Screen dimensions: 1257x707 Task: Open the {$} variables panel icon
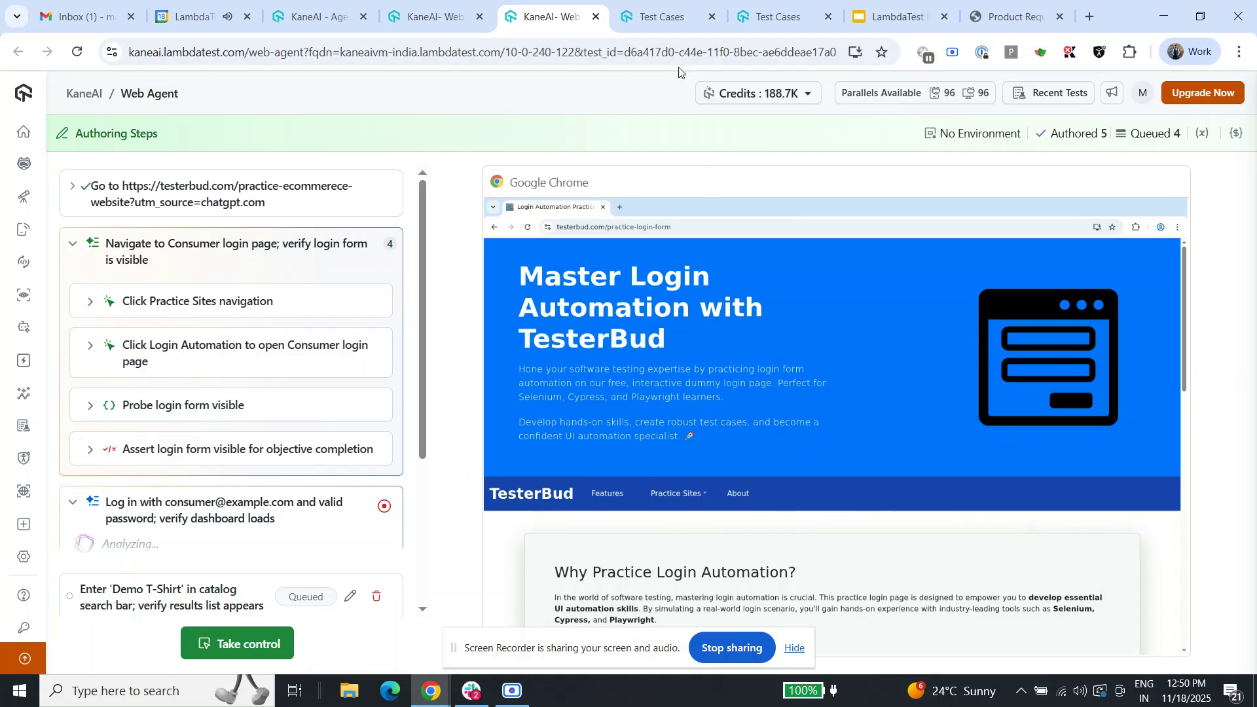click(1236, 133)
